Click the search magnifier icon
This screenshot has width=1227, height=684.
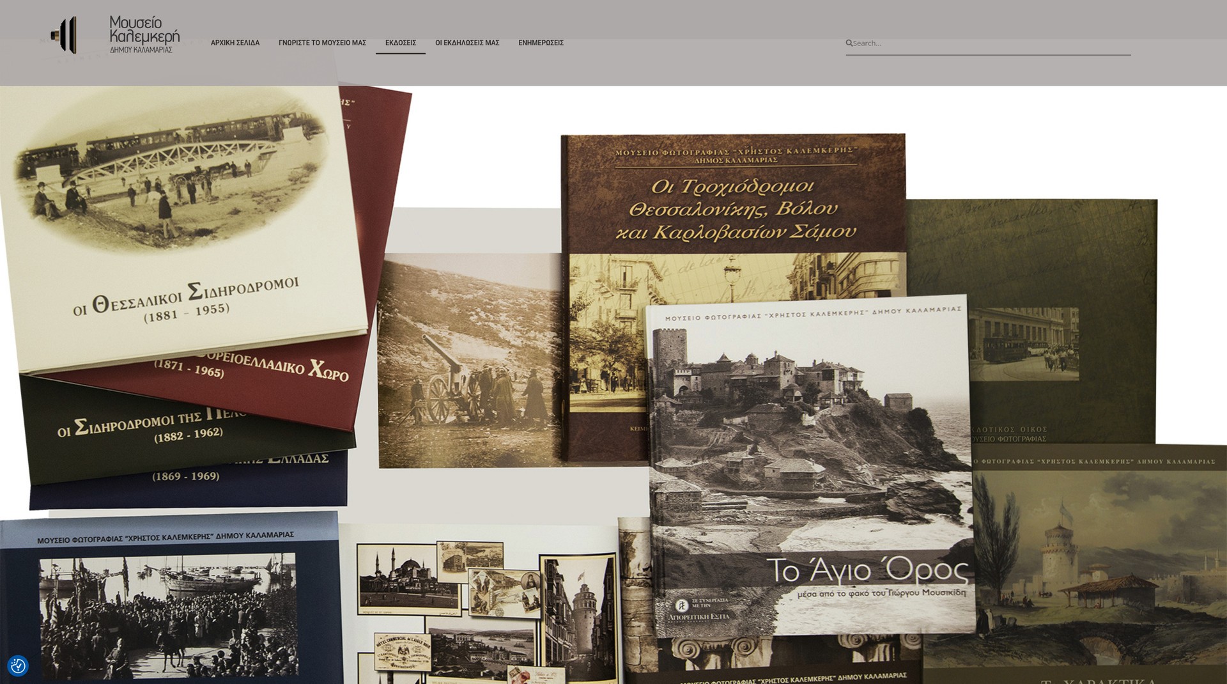click(849, 43)
